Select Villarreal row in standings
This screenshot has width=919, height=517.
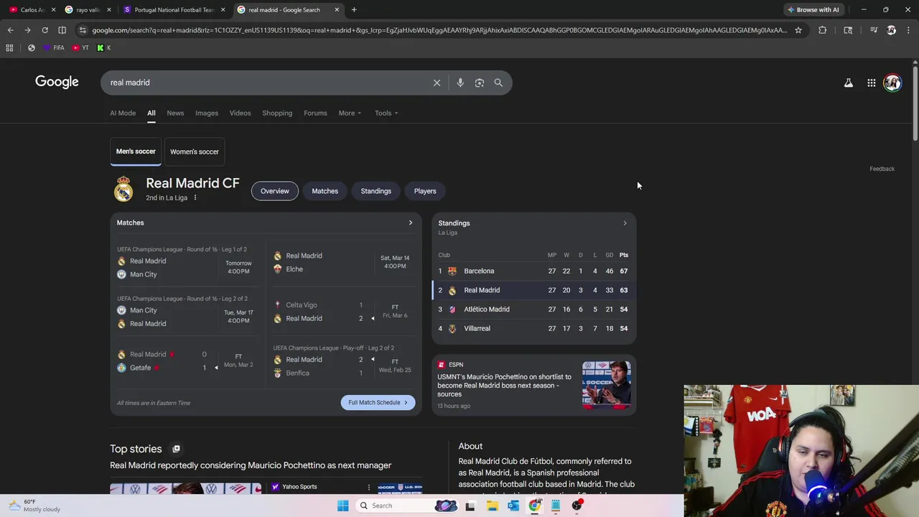click(x=533, y=329)
